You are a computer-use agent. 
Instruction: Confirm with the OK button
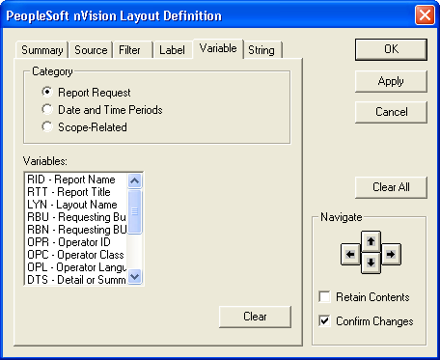[391, 49]
